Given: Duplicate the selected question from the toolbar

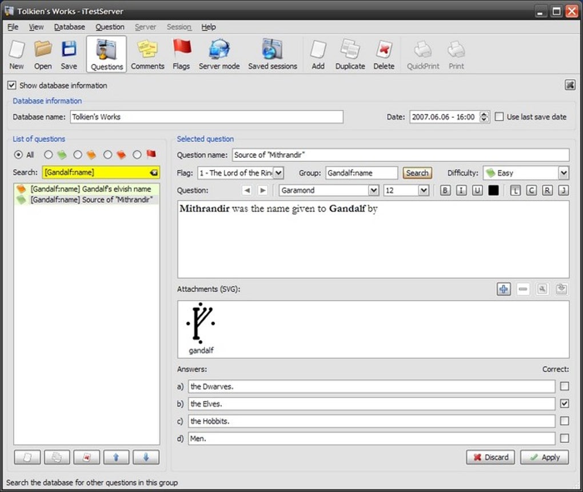Looking at the screenshot, I should (350, 54).
